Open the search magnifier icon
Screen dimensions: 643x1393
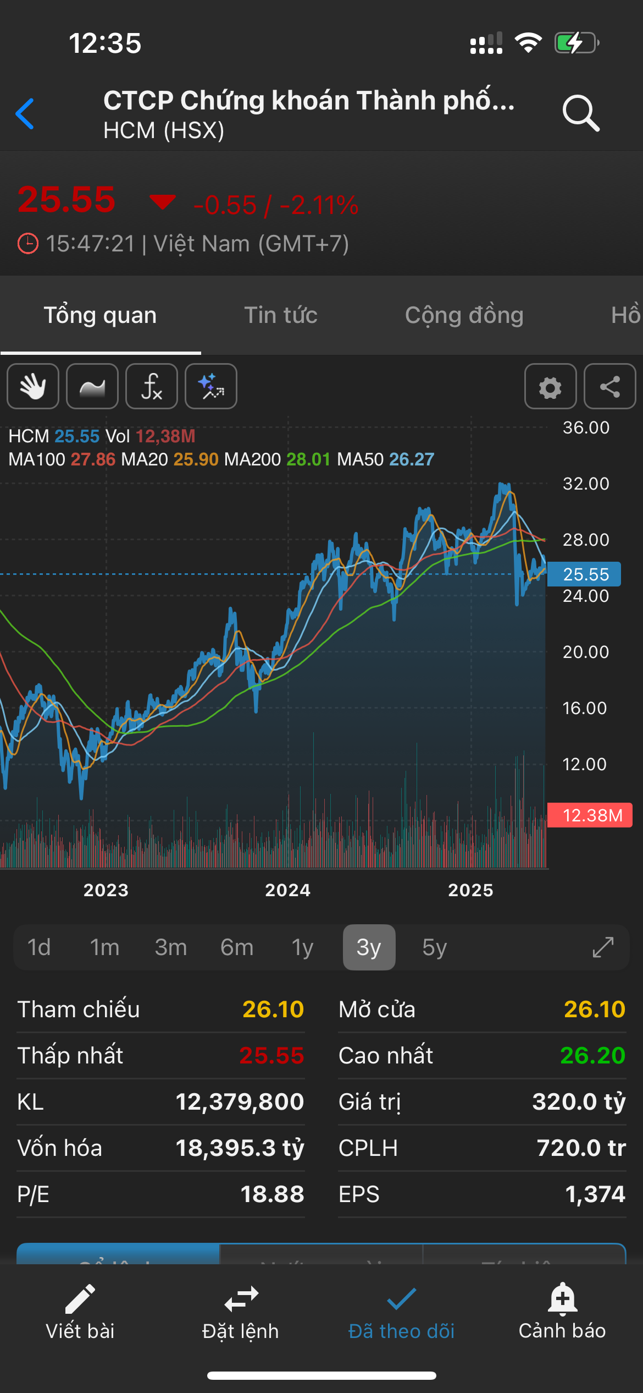point(580,114)
